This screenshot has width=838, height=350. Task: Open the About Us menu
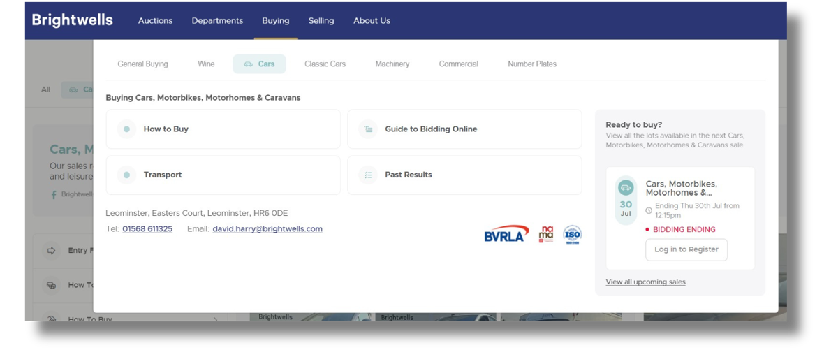372,21
